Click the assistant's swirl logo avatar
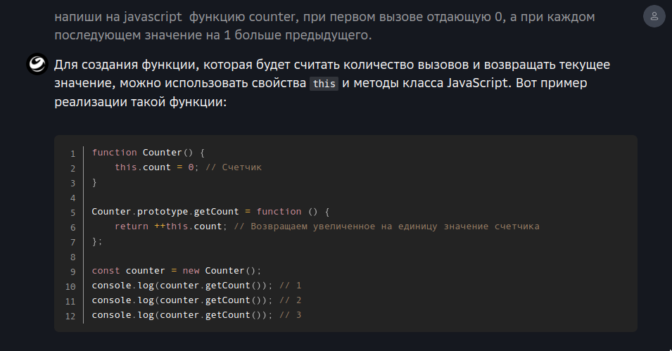This screenshot has height=351, width=672. pyautogui.click(x=37, y=64)
